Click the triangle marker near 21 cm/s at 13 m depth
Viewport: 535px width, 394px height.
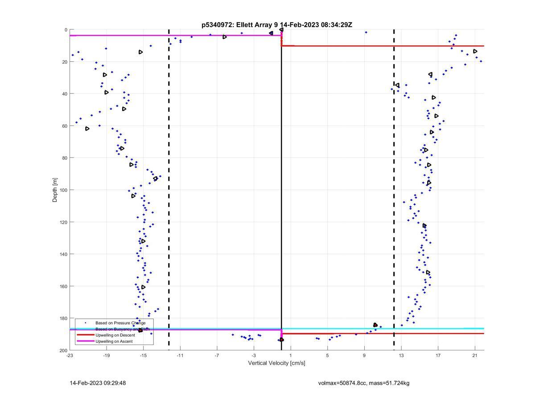pyautogui.click(x=475, y=51)
